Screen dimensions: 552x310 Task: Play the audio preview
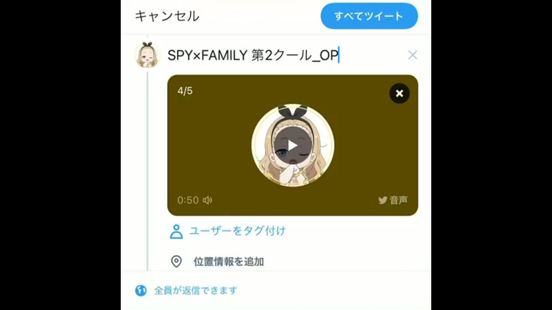(293, 145)
